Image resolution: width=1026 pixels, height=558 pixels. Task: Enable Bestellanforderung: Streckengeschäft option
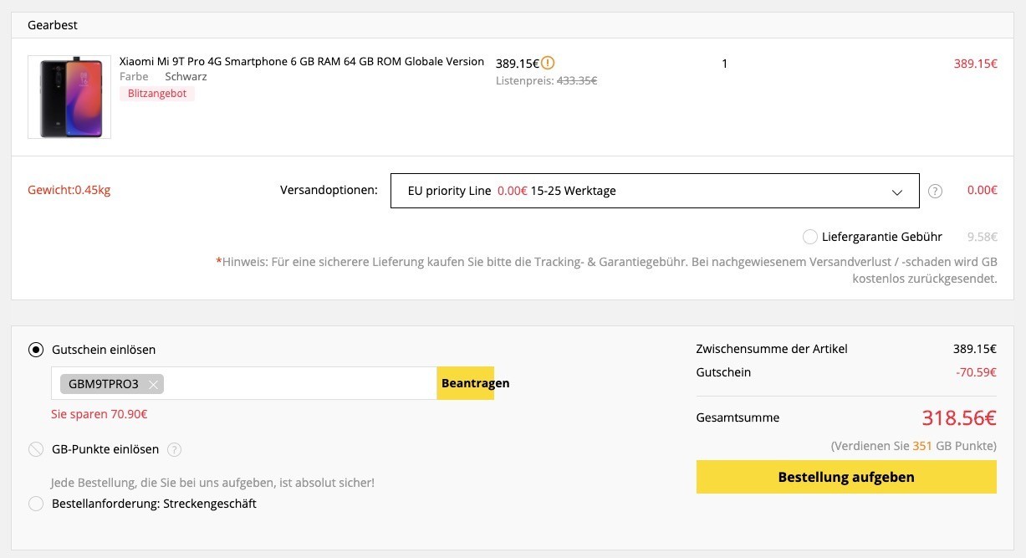click(36, 504)
